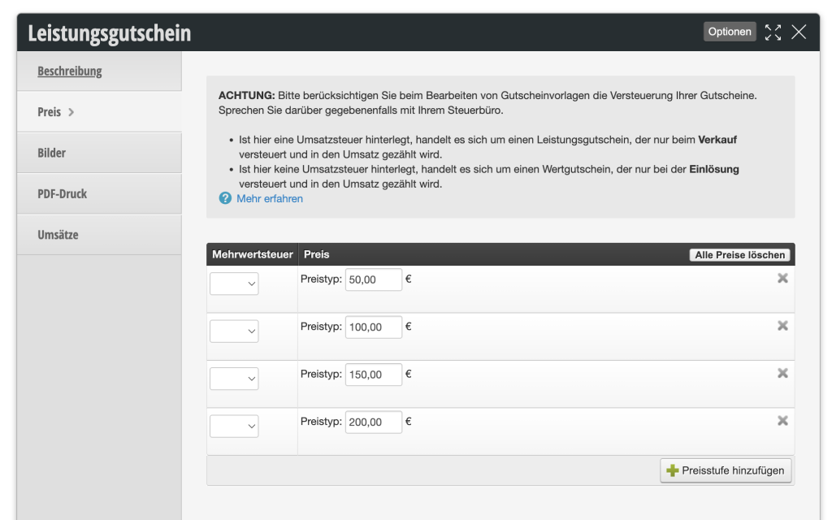Switch to the Beschreibung tab

click(x=70, y=71)
